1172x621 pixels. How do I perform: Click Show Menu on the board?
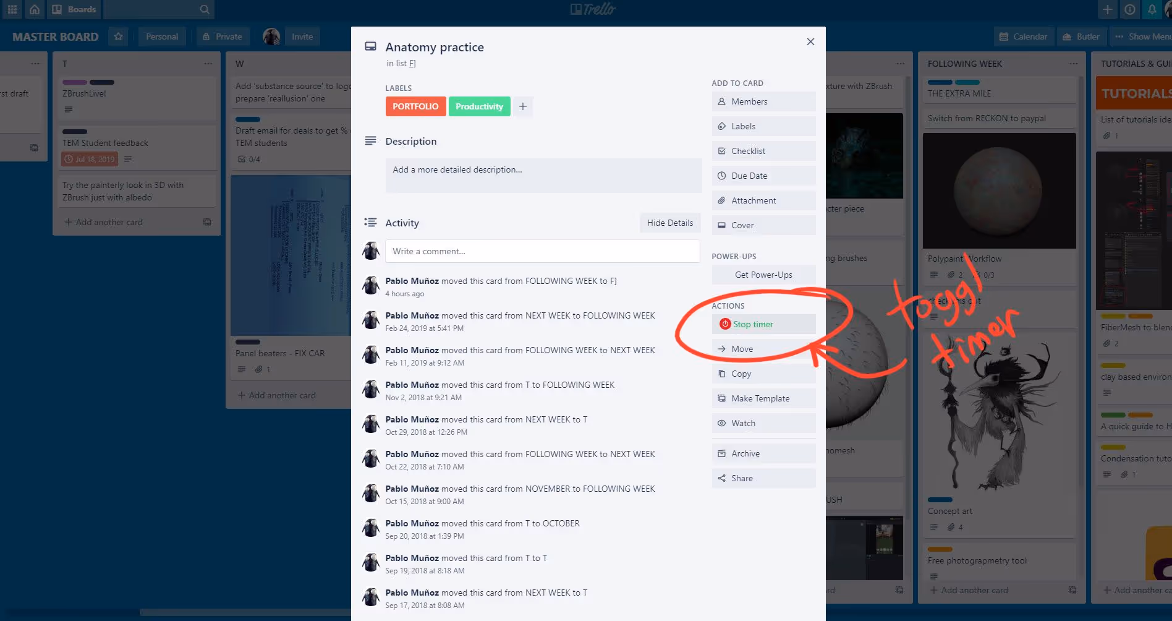[x=1142, y=36]
